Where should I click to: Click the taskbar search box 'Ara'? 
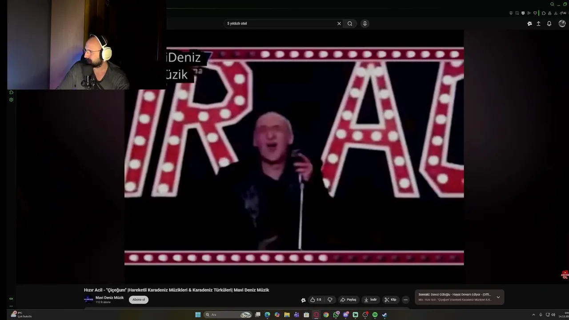point(228,315)
